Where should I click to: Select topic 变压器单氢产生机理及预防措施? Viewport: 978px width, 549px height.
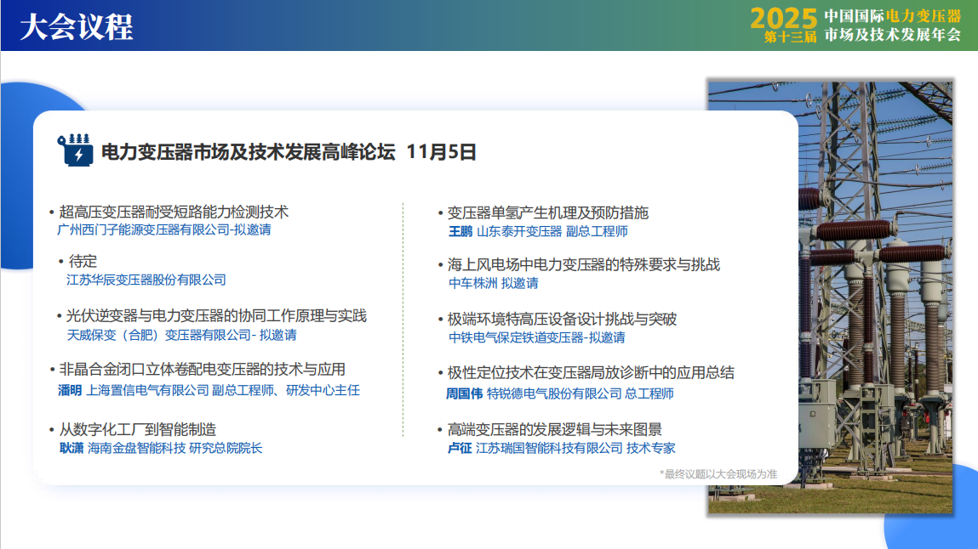coord(547,212)
